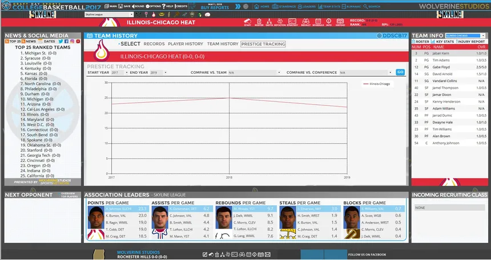
Task: Click the Sound speaker icon
Action: pyautogui.click(x=138, y=6)
